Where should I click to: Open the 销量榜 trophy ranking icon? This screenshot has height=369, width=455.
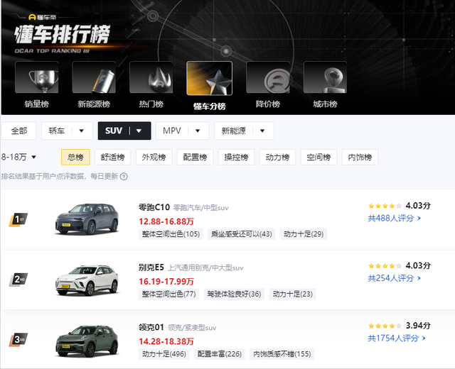pos(36,77)
